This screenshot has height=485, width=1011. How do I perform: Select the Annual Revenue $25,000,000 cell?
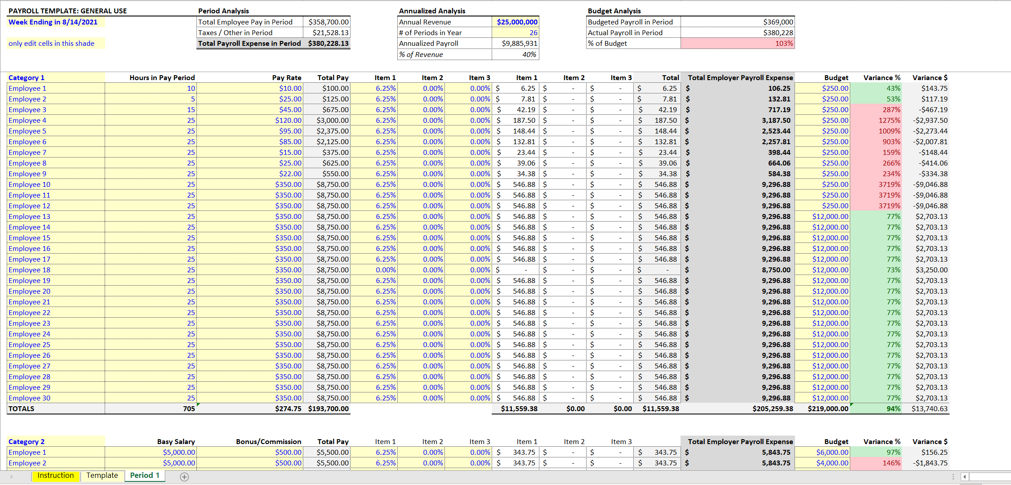pos(515,22)
